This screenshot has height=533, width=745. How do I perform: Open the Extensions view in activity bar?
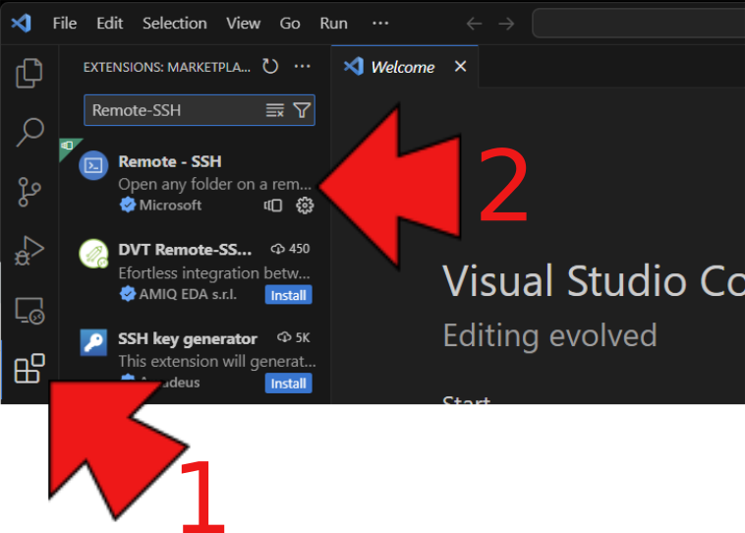pos(29,369)
